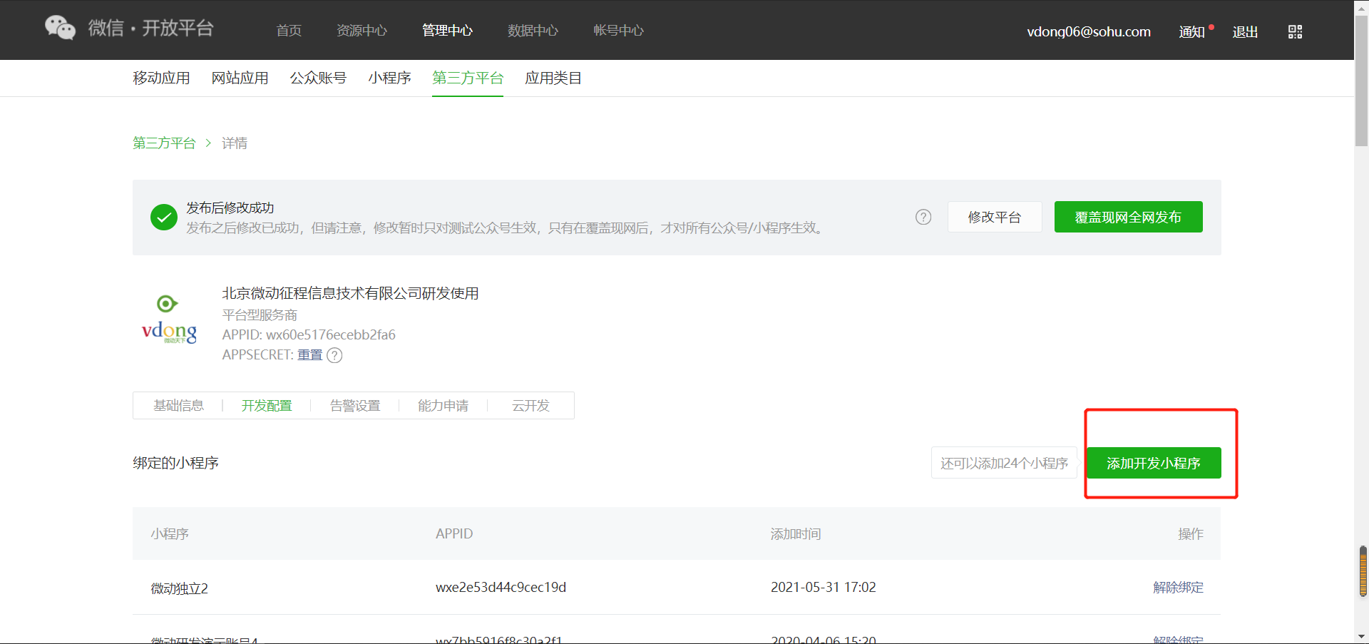Viewport: 1369px width, 644px height.
Task: Click the APPID column header
Action: click(x=454, y=533)
